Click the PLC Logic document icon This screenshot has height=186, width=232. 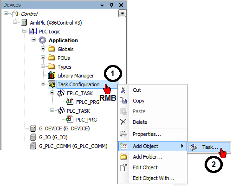(x=33, y=32)
